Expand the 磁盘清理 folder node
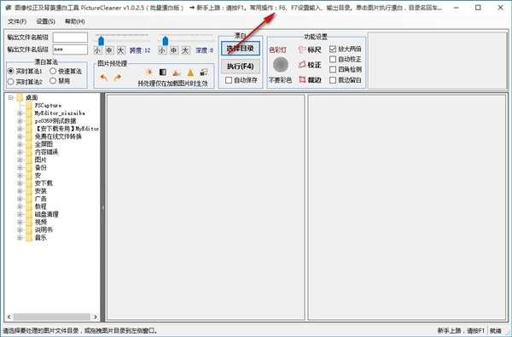The image size is (512, 337). 20,214
